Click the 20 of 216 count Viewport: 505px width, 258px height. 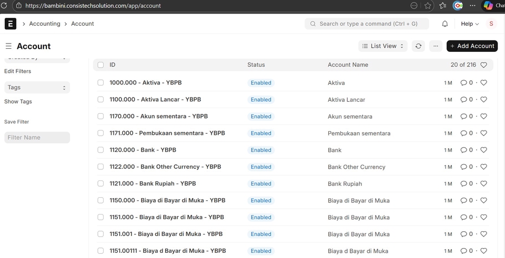point(463,65)
